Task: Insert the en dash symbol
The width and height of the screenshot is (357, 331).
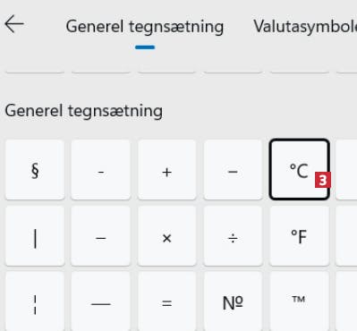Action: click(101, 236)
